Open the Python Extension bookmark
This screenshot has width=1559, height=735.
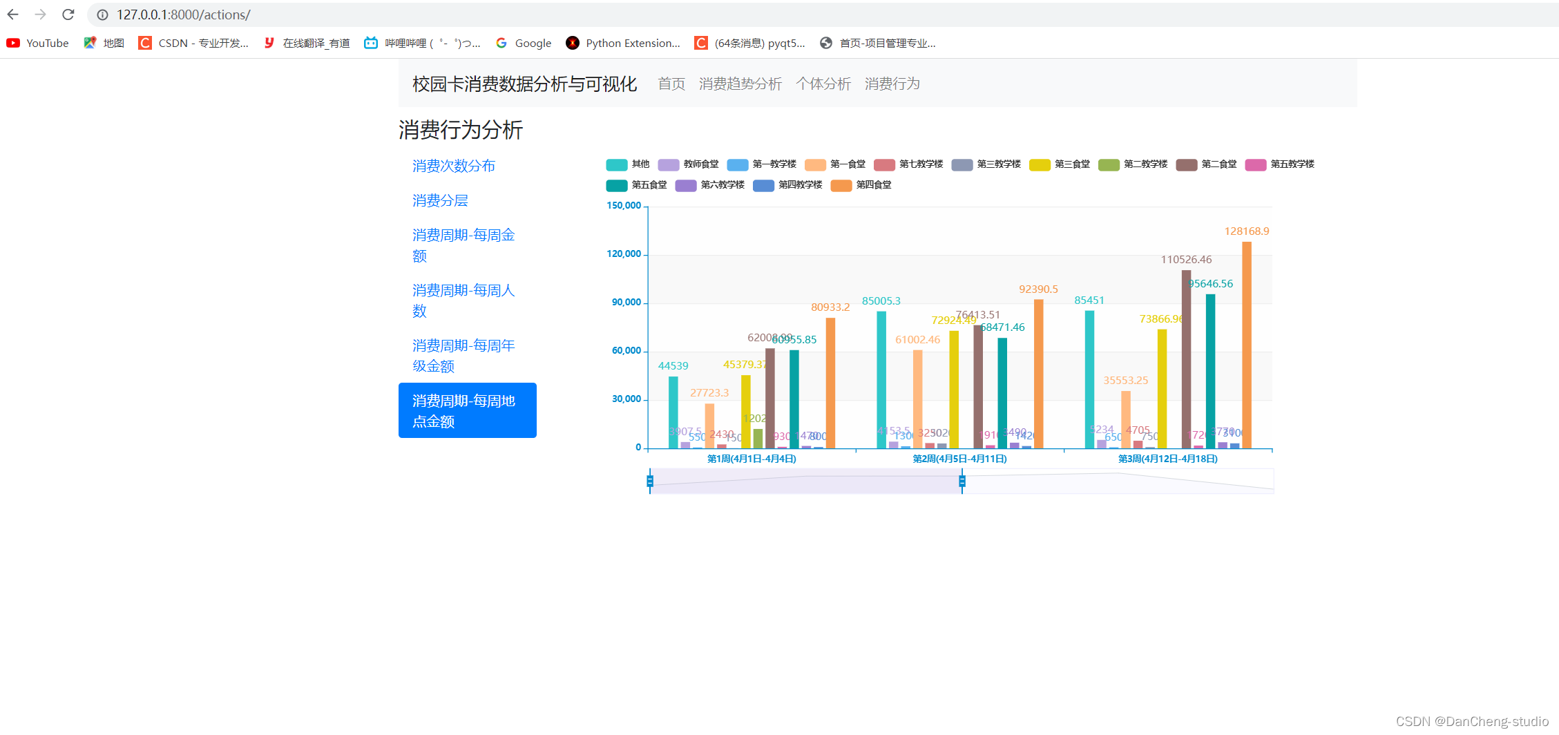(x=623, y=43)
